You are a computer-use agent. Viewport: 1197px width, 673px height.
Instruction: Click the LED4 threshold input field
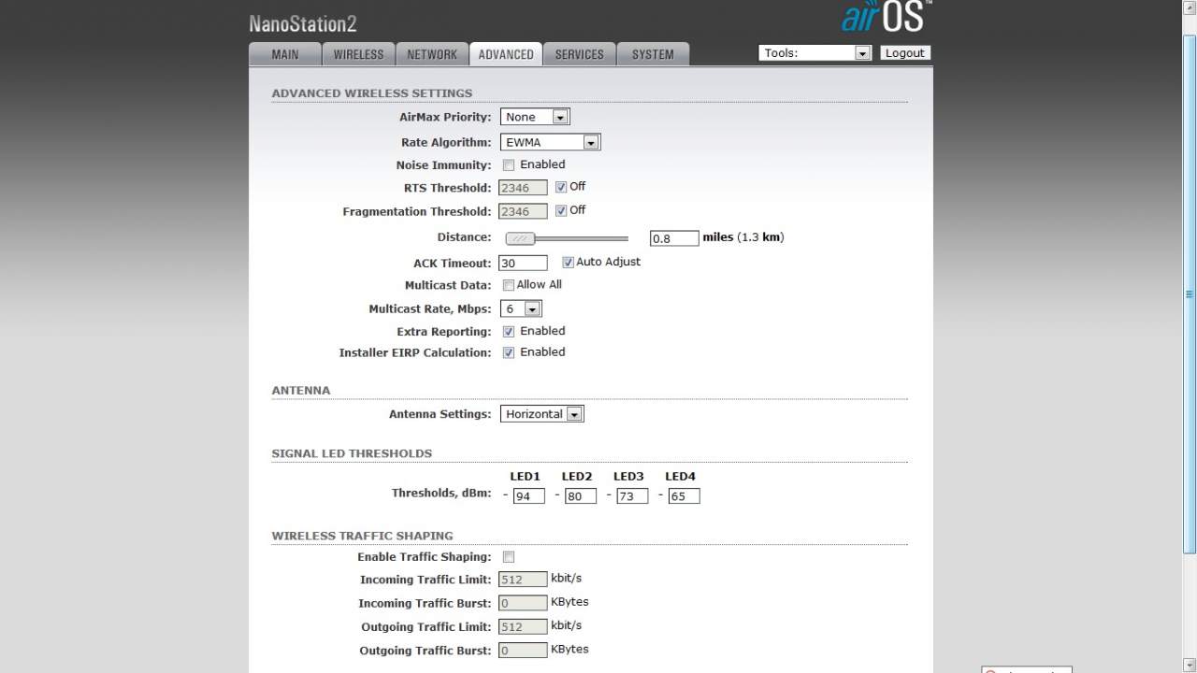(684, 496)
